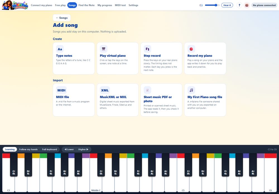The image size is (279, 194).
Task: Choose MIDI file title
Action: (x=62, y=97)
